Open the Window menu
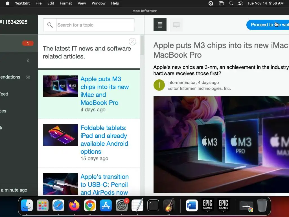Viewport: 289px width, 217px height. (x=98, y=3)
